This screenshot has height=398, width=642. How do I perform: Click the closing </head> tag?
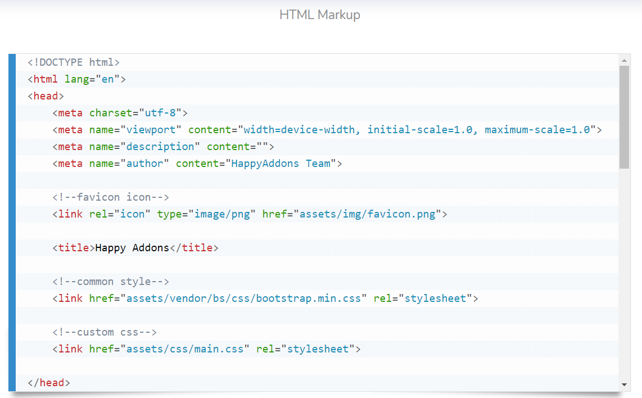(49, 382)
